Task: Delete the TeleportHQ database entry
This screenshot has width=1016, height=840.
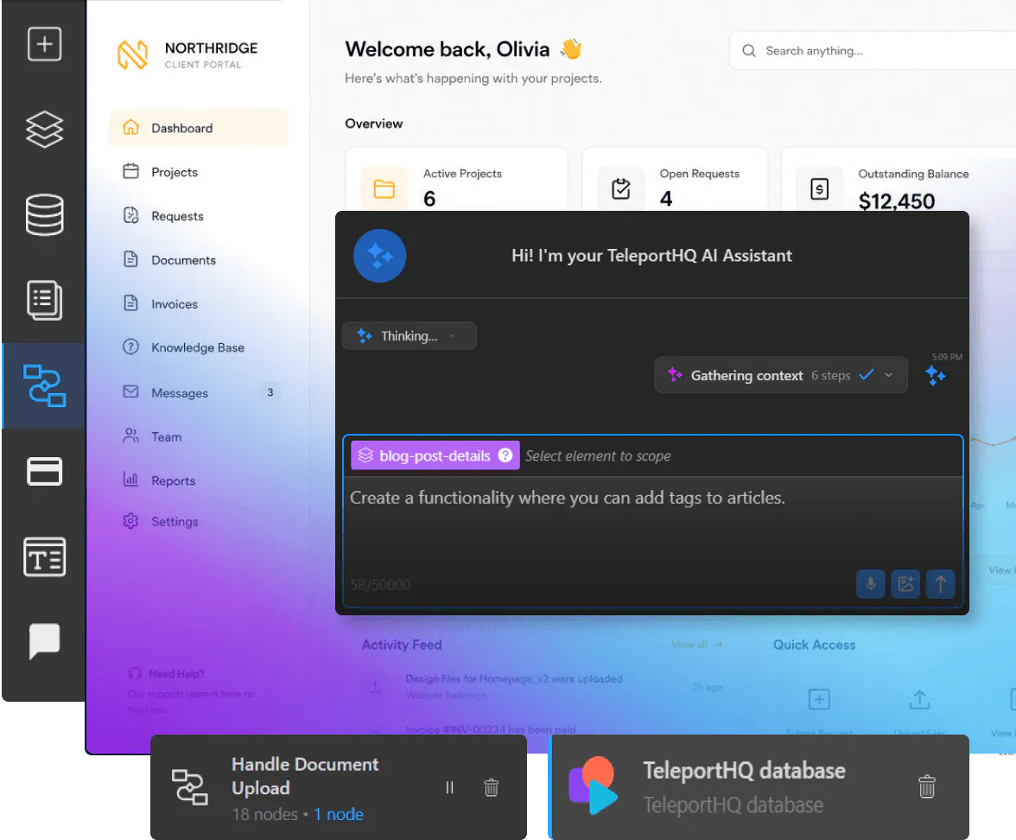Action: coord(927,786)
